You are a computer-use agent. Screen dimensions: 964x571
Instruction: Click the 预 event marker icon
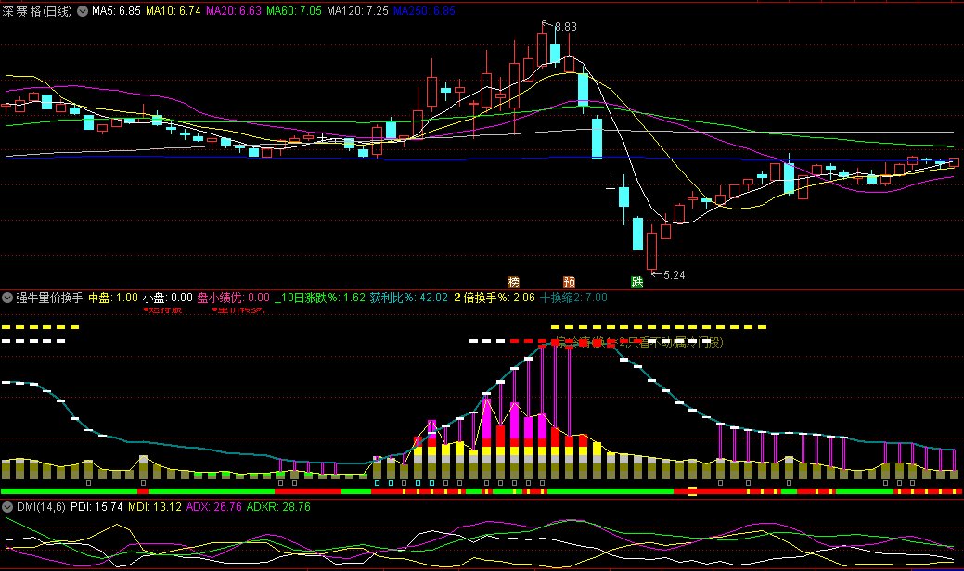570,282
